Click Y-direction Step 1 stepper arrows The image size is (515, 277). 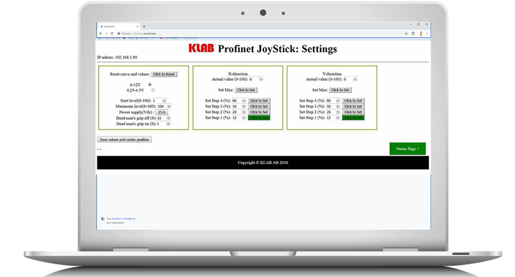click(x=338, y=118)
